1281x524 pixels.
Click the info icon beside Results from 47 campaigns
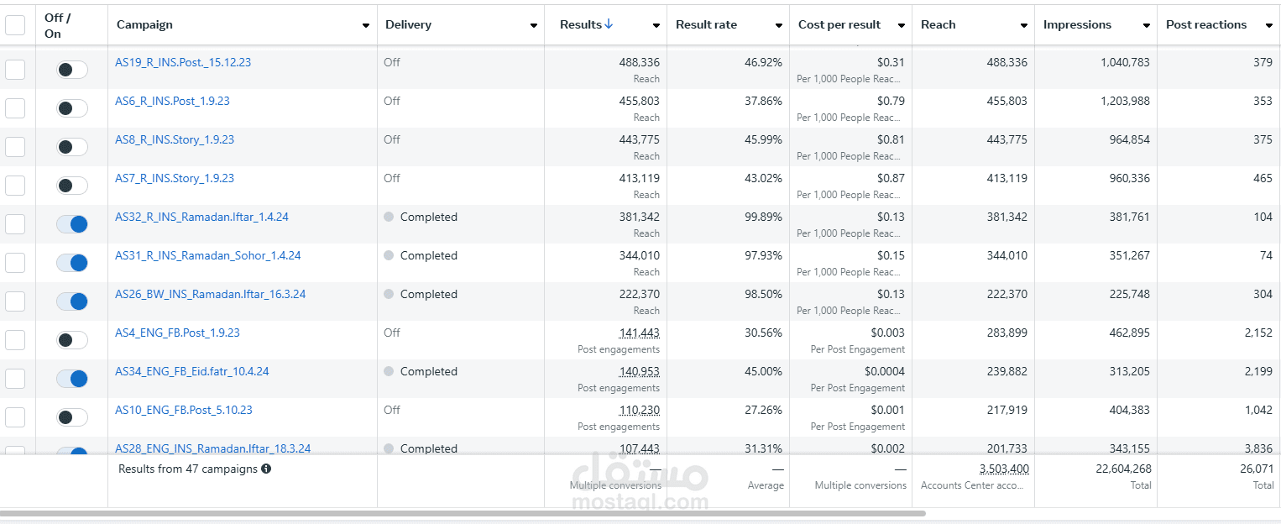tap(266, 469)
